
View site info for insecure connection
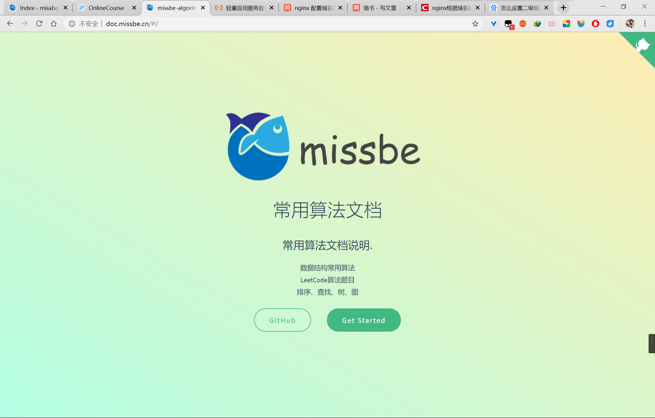click(72, 24)
